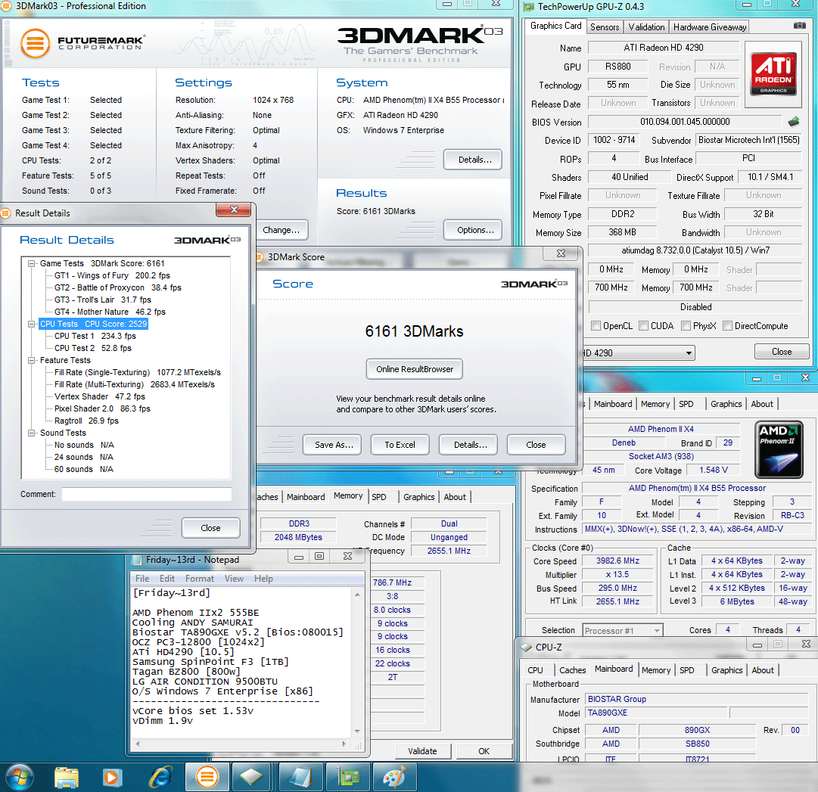This screenshot has height=792, width=818.
Task: Click the BIOS save chip icon in GPU-Z
Action: tap(794, 122)
